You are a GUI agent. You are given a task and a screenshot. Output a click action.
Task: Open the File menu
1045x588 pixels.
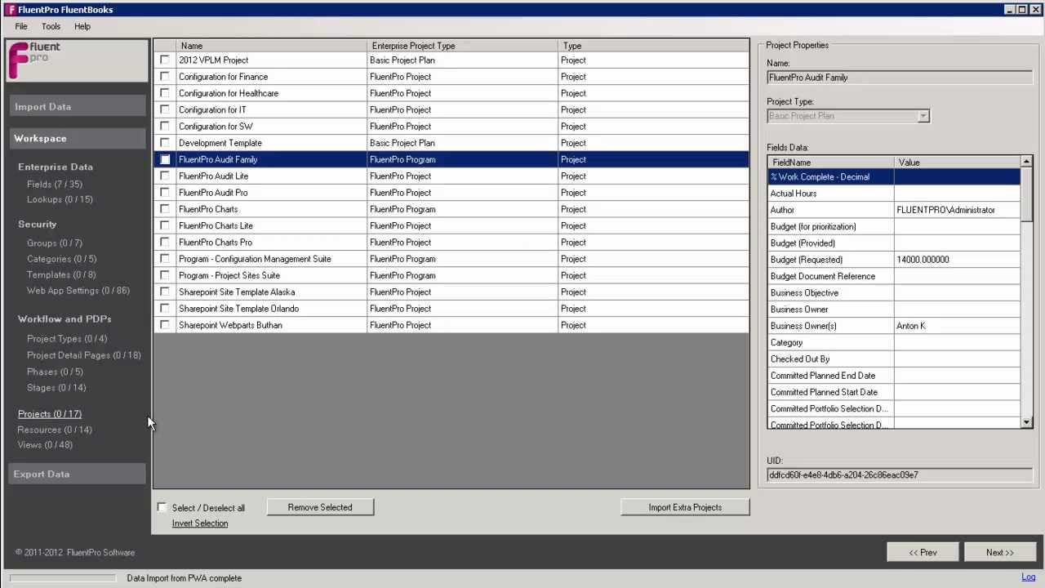pyautogui.click(x=21, y=26)
